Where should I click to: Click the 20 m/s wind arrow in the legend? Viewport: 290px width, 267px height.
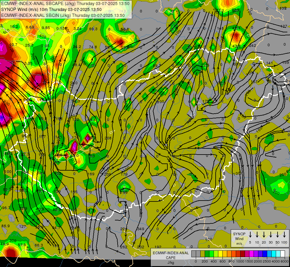[x=264, y=234]
